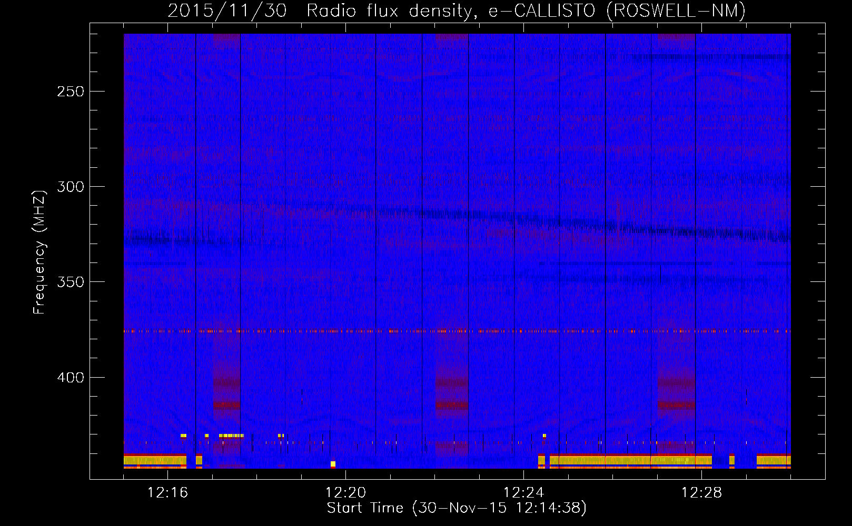The image size is (852, 526).
Task: Click the date '2015/11/30' in the title
Action: (x=227, y=11)
